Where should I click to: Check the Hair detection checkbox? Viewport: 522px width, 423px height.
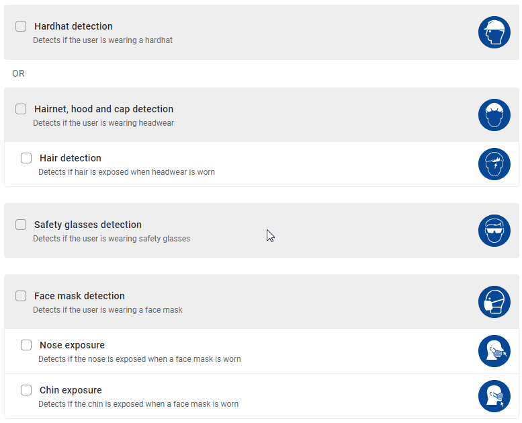pos(26,158)
